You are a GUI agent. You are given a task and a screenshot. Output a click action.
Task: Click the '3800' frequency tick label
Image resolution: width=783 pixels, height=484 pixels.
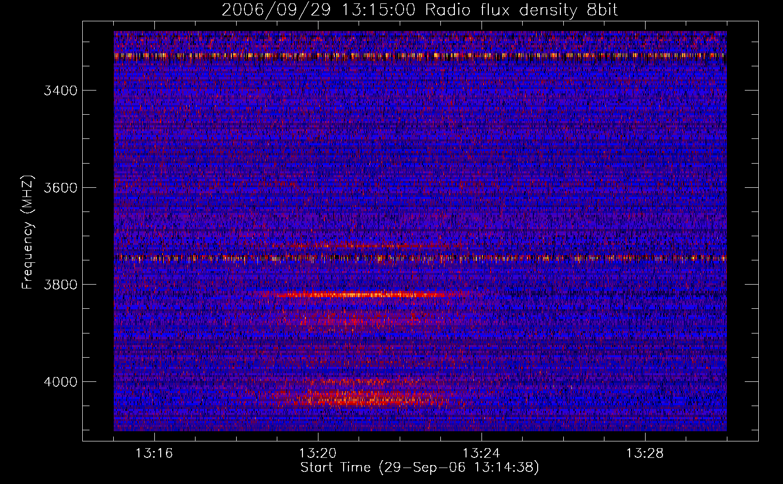click(x=60, y=285)
